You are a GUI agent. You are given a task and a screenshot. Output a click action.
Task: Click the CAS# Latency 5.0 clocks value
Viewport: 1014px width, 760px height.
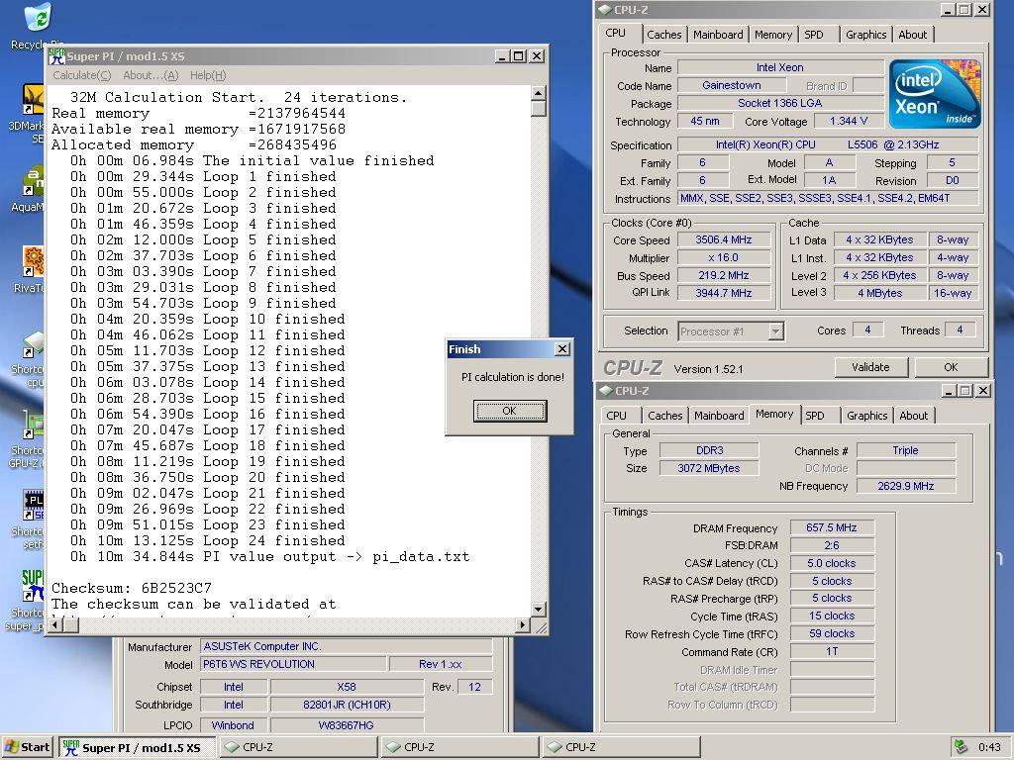pyautogui.click(x=832, y=563)
